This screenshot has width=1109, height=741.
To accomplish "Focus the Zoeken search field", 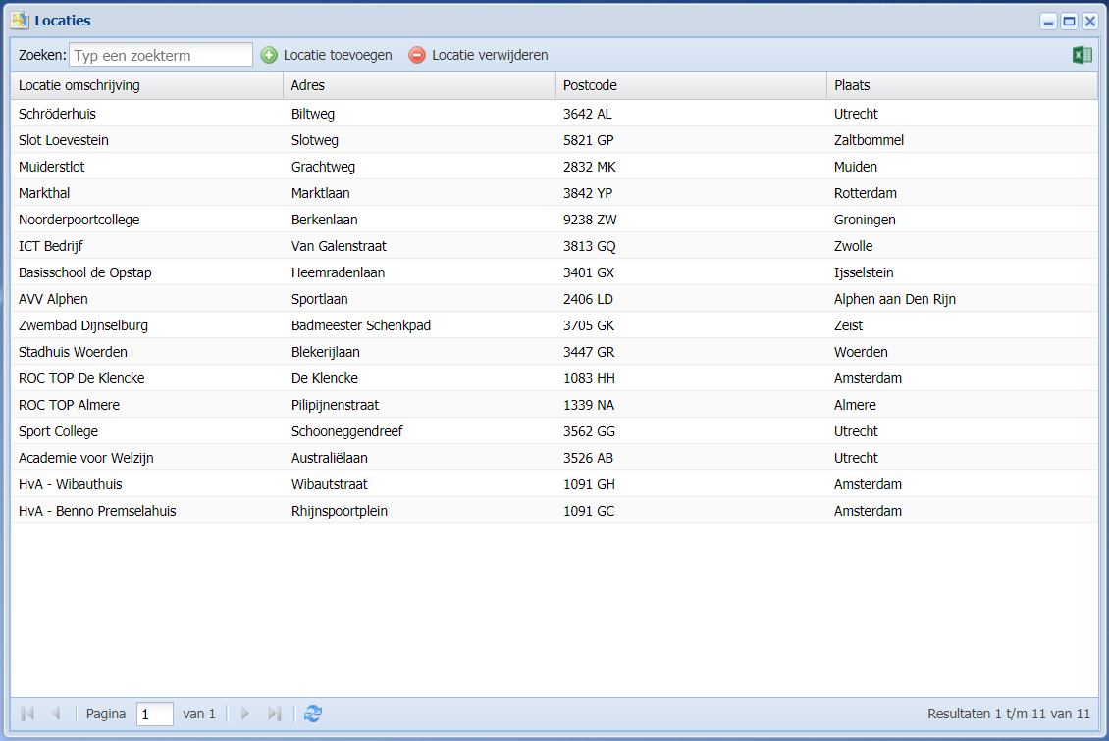I will (161, 55).
